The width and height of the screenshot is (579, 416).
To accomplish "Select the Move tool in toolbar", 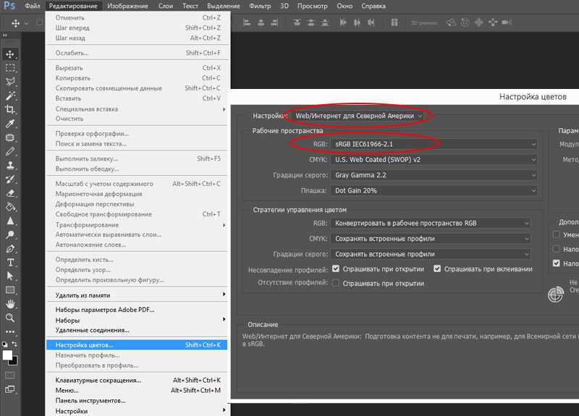I will point(10,54).
